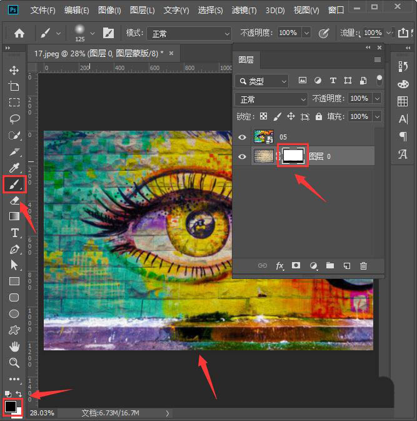The width and height of the screenshot is (417, 421).
Task: Toggle smart object layer filter
Action: [363, 81]
